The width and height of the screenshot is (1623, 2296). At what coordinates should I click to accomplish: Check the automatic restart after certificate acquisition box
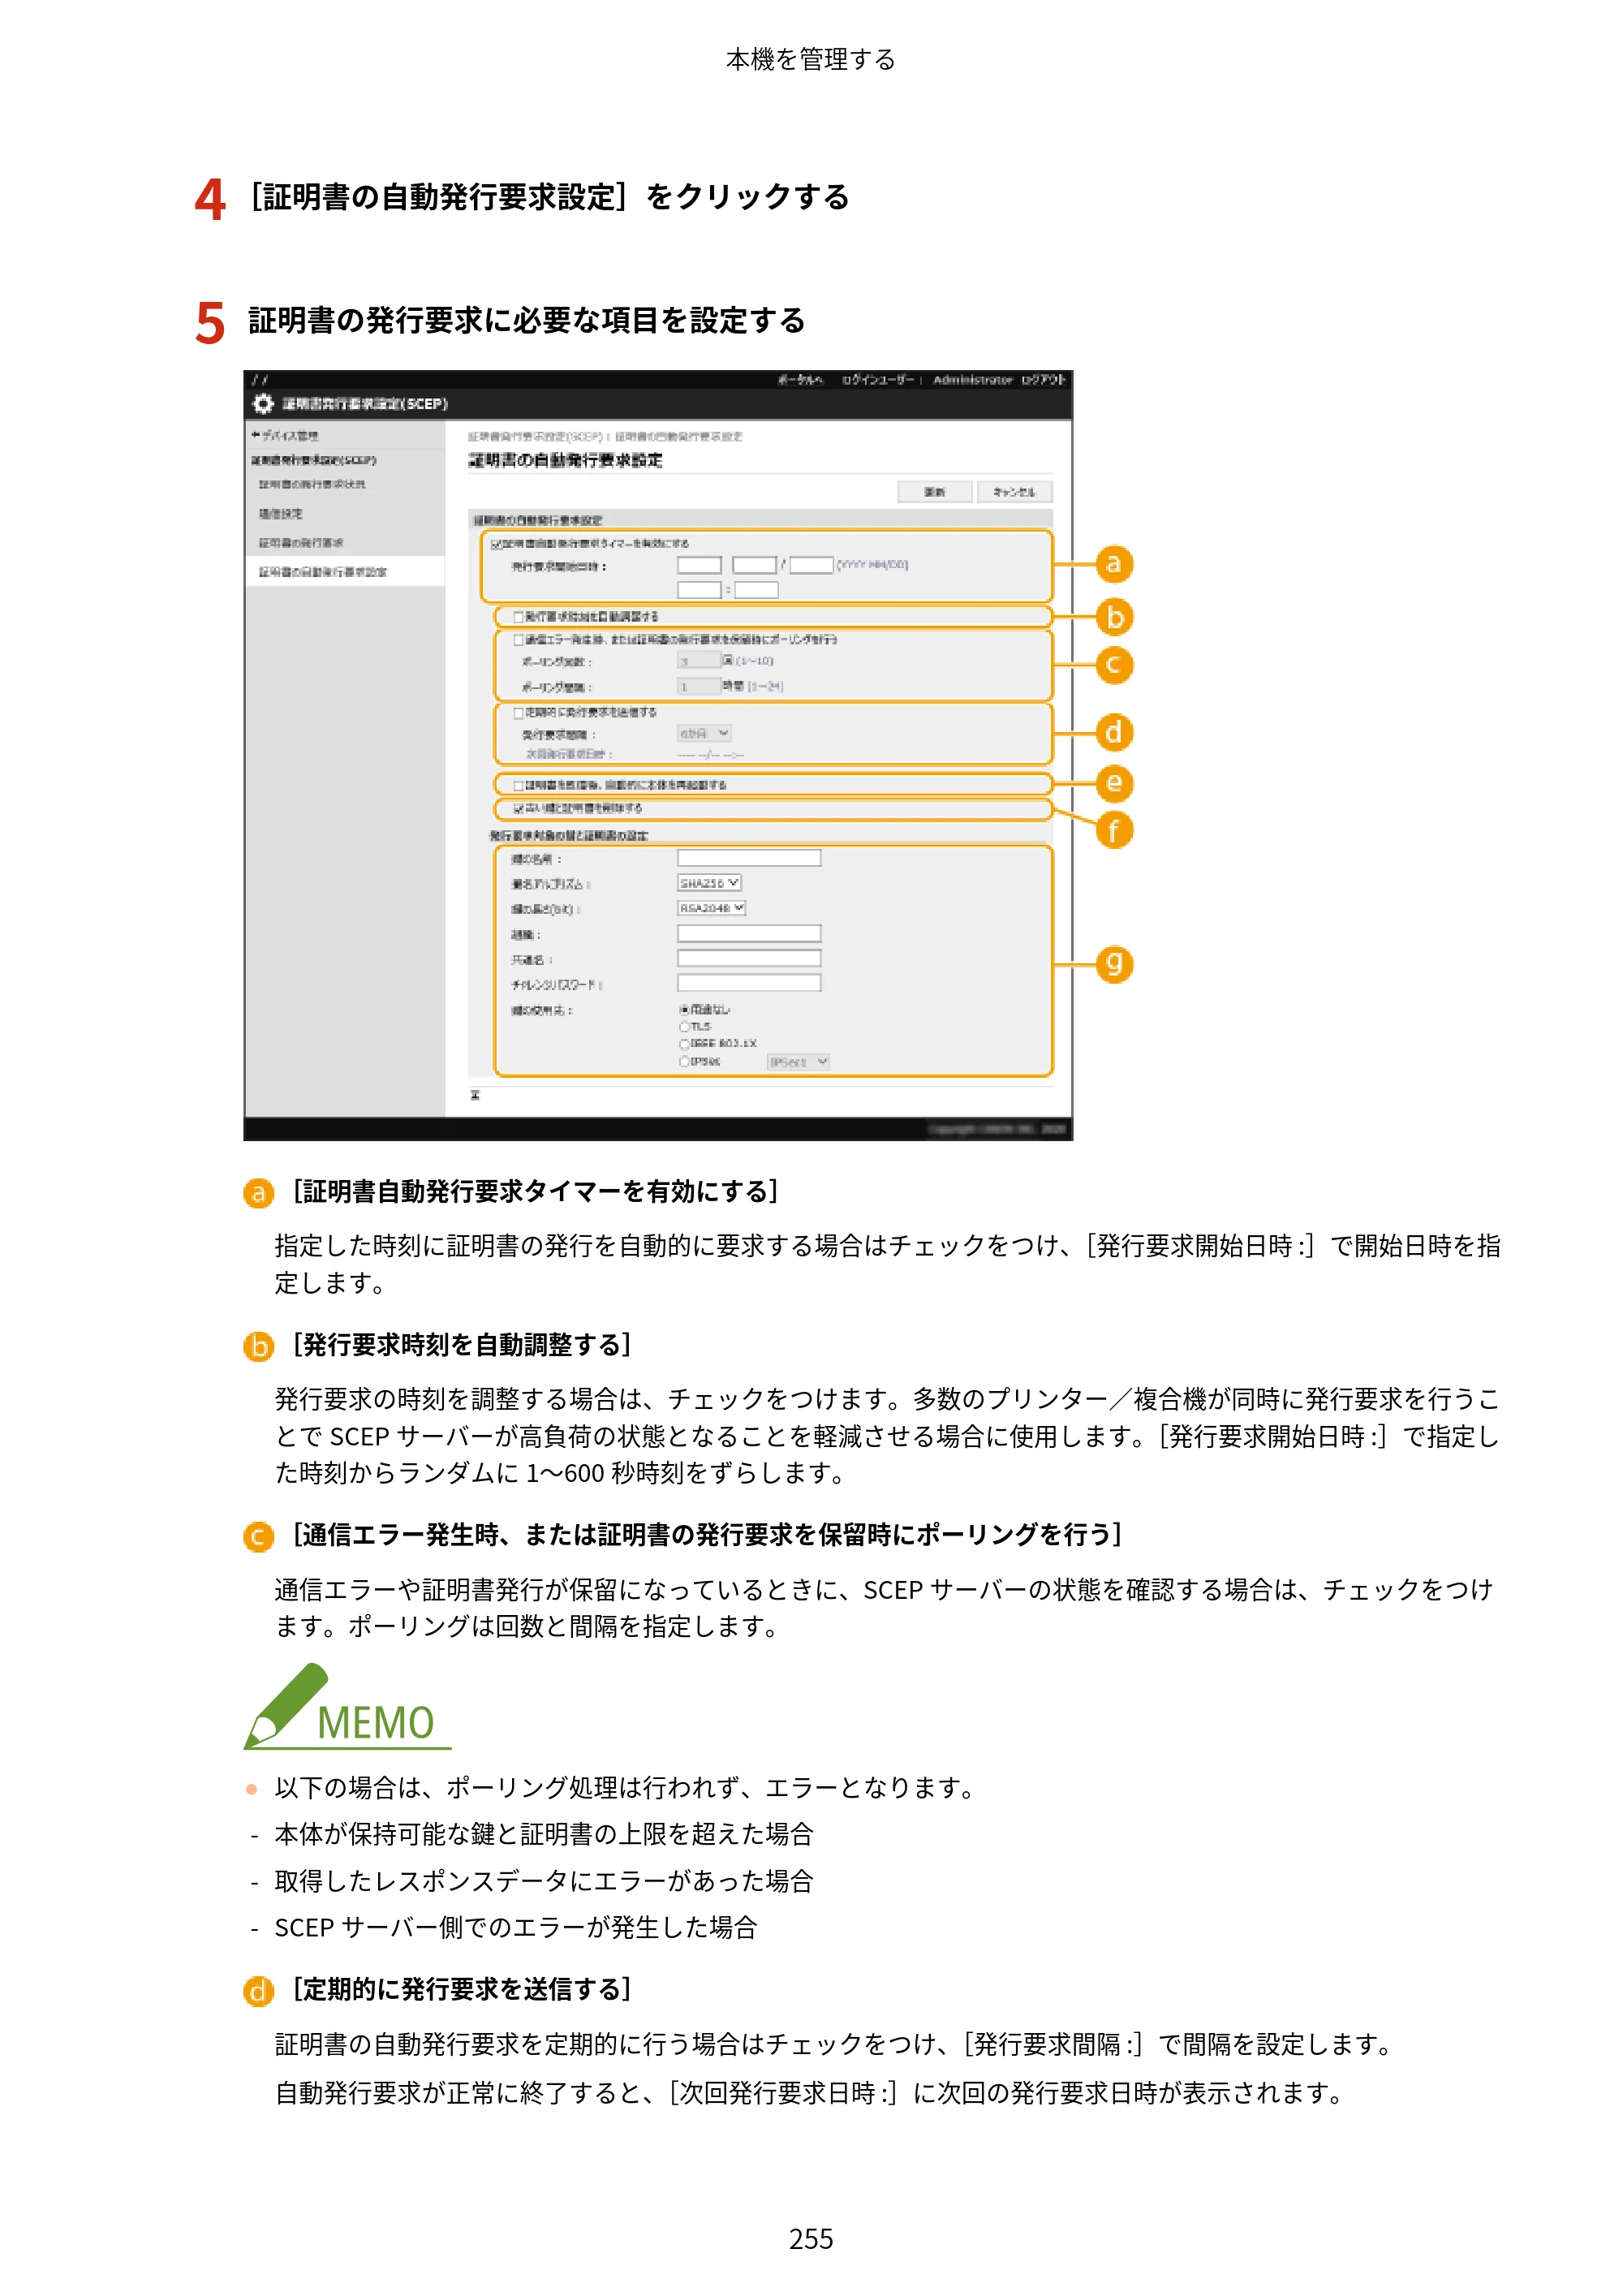[518, 786]
